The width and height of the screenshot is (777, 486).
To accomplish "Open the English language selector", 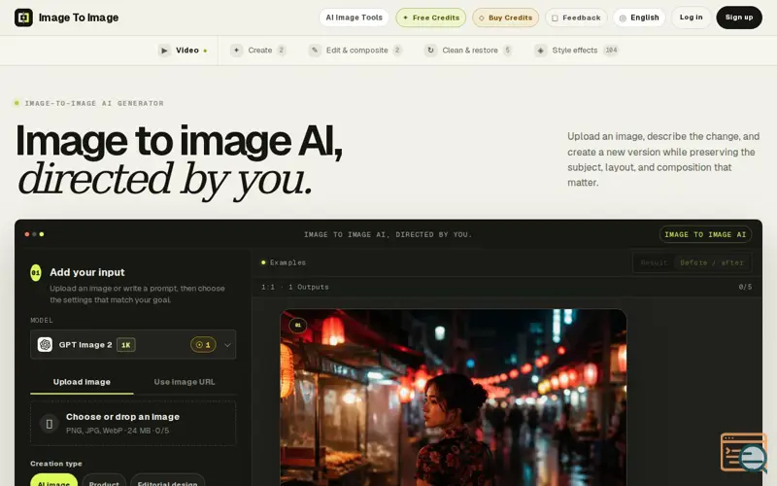I will (x=639, y=17).
